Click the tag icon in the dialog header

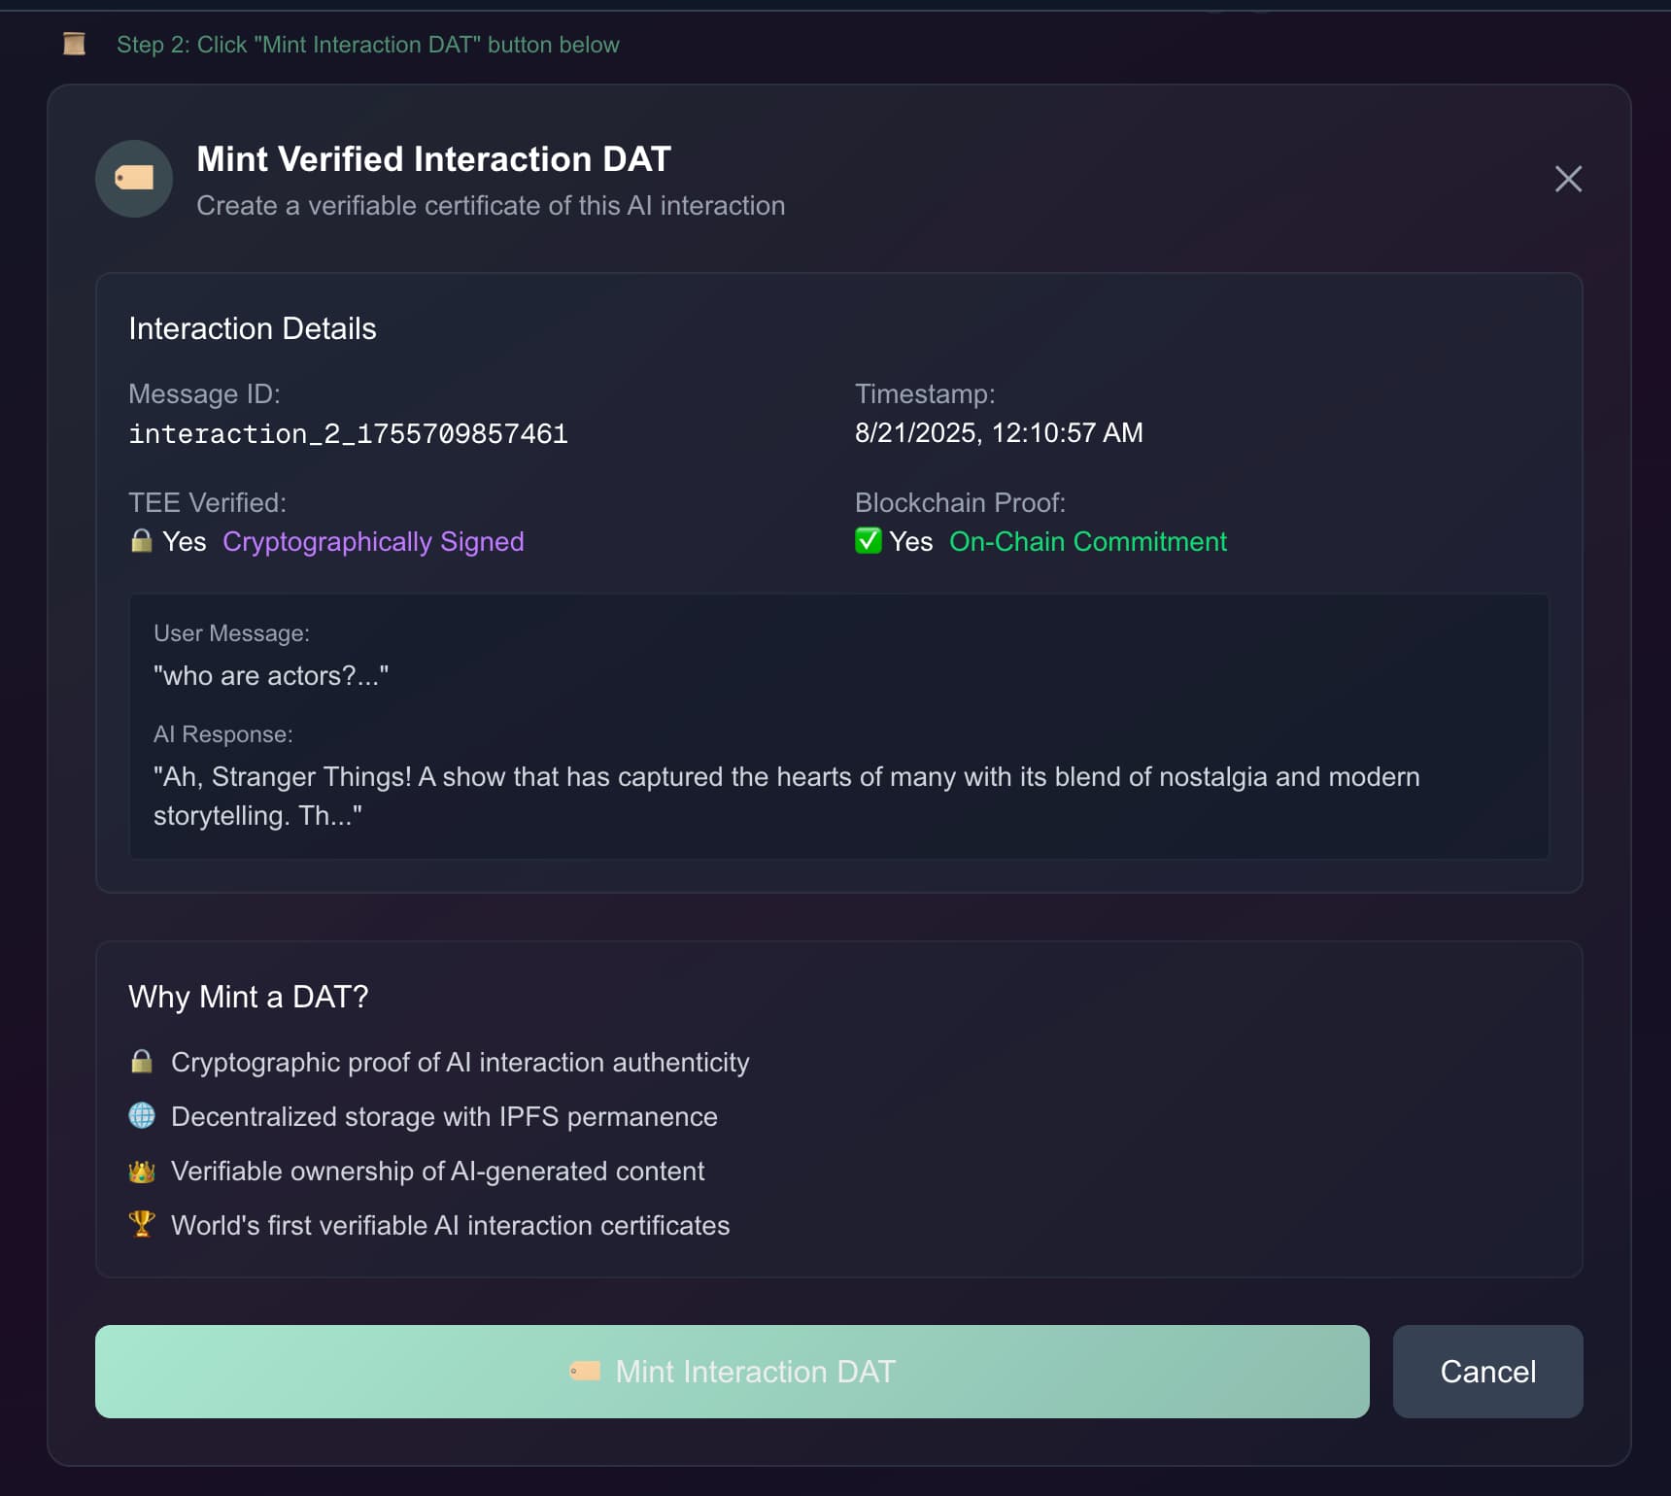(x=133, y=179)
